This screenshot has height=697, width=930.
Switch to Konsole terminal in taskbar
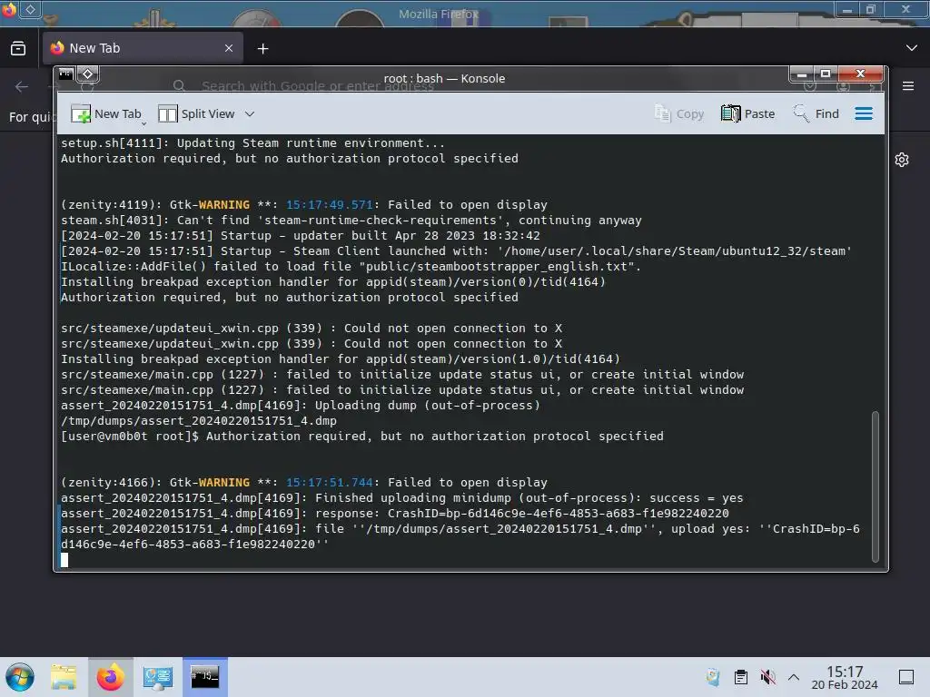tap(204, 677)
